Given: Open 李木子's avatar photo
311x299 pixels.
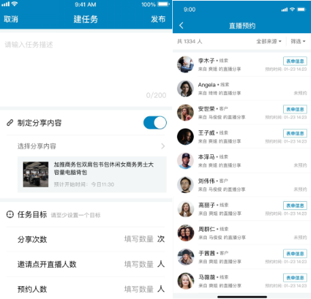Looking at the screenshot, I should [185, 65].
